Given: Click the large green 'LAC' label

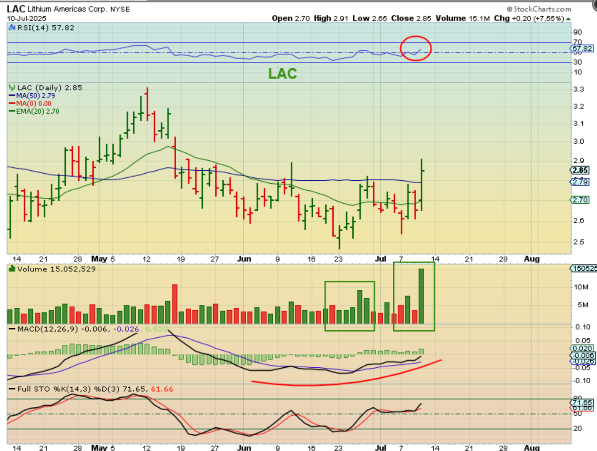Looking at the screenshot, I should click(282, 73).
